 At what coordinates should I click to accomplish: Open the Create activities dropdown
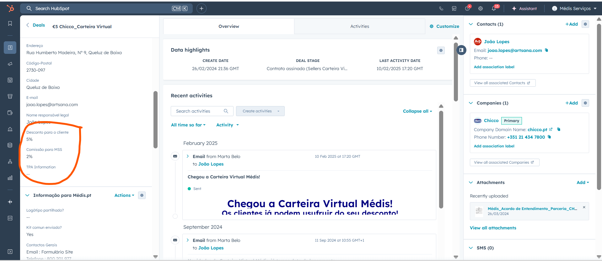coord(260,111)
